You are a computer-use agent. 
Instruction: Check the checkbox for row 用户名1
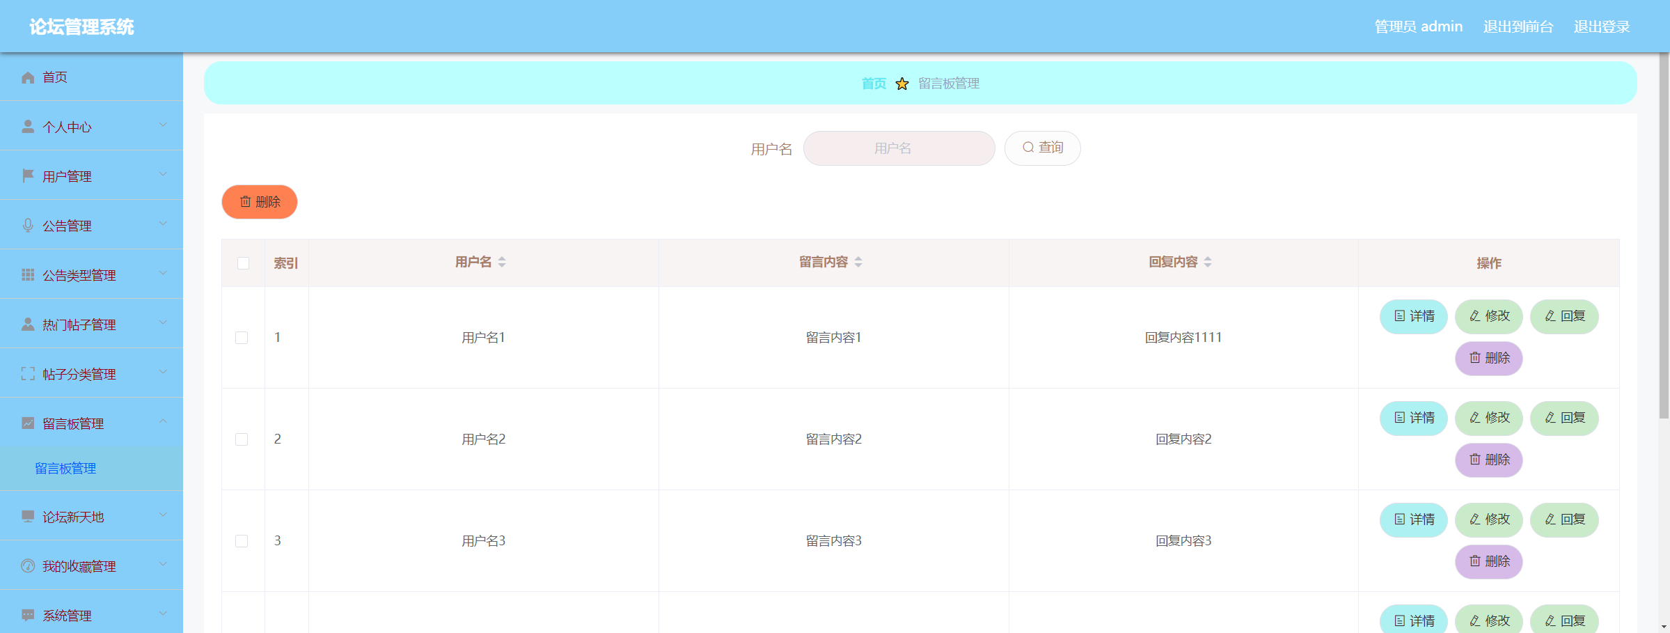click(242, 338)
